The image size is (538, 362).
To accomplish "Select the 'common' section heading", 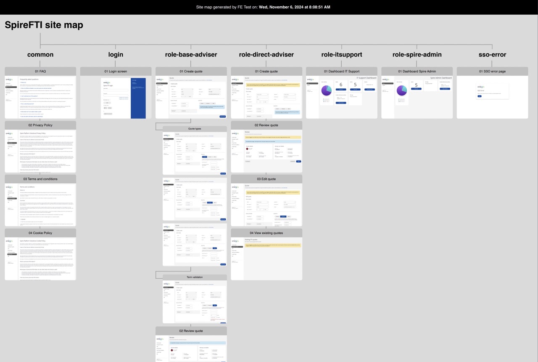I will pos(40,55).
